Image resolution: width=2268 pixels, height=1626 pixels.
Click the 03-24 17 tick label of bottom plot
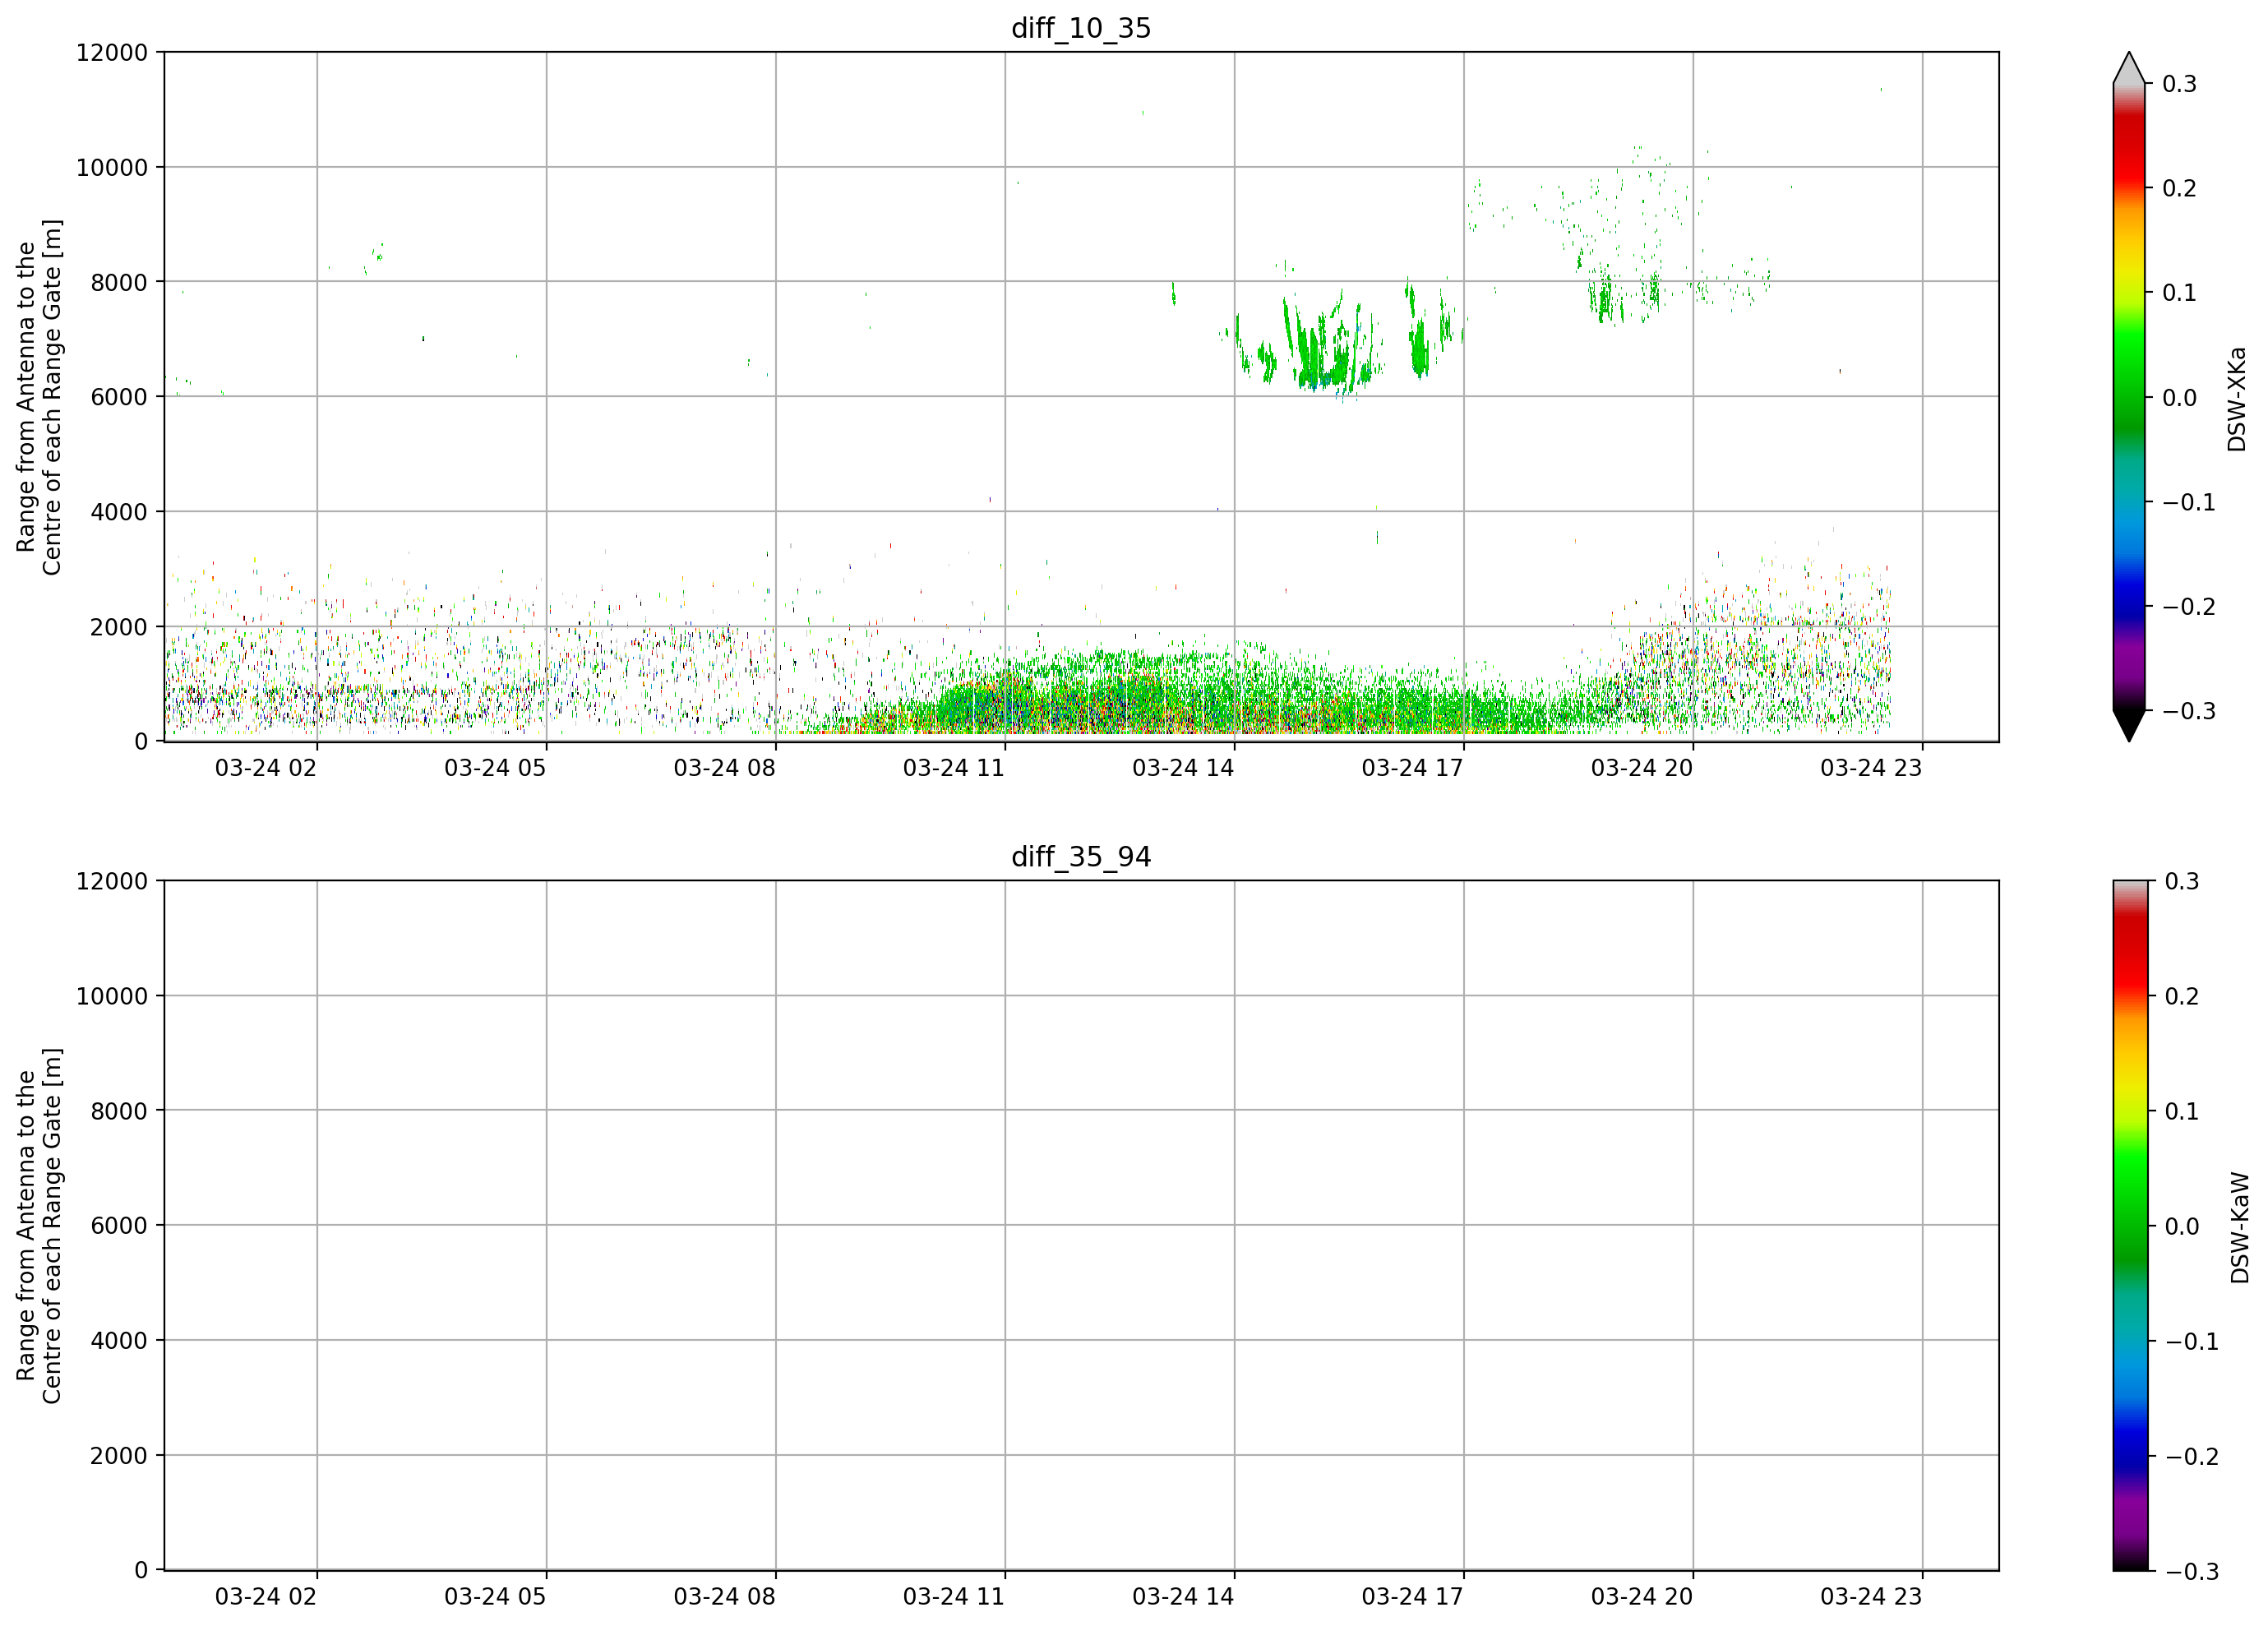[x=1412, y=1596]
